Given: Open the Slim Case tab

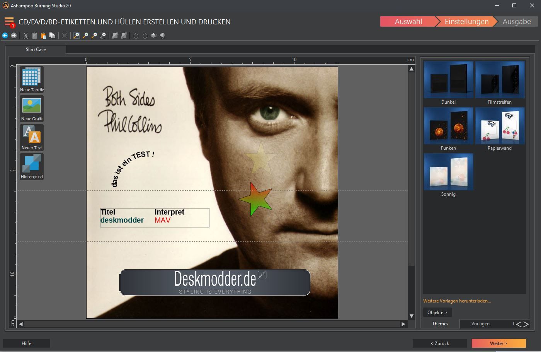Looking at the screenshot, I should (x=36, y=50).
